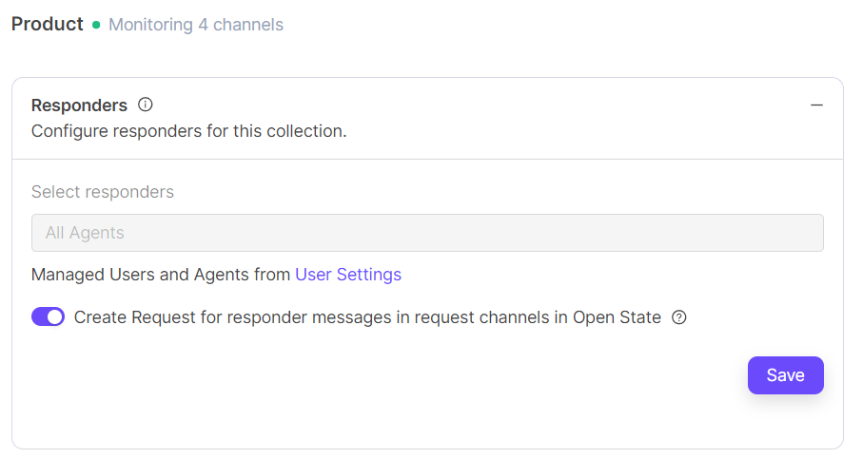Image resolution: width=863 pixels, height=459 pixels.
Task: Disable the Create Request toggle switch
Action: [48, 317]
